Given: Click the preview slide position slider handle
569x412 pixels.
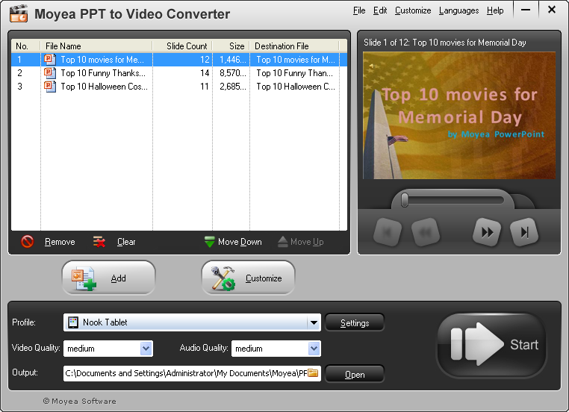Looking at the screenshot, I should tap(405, 200).
